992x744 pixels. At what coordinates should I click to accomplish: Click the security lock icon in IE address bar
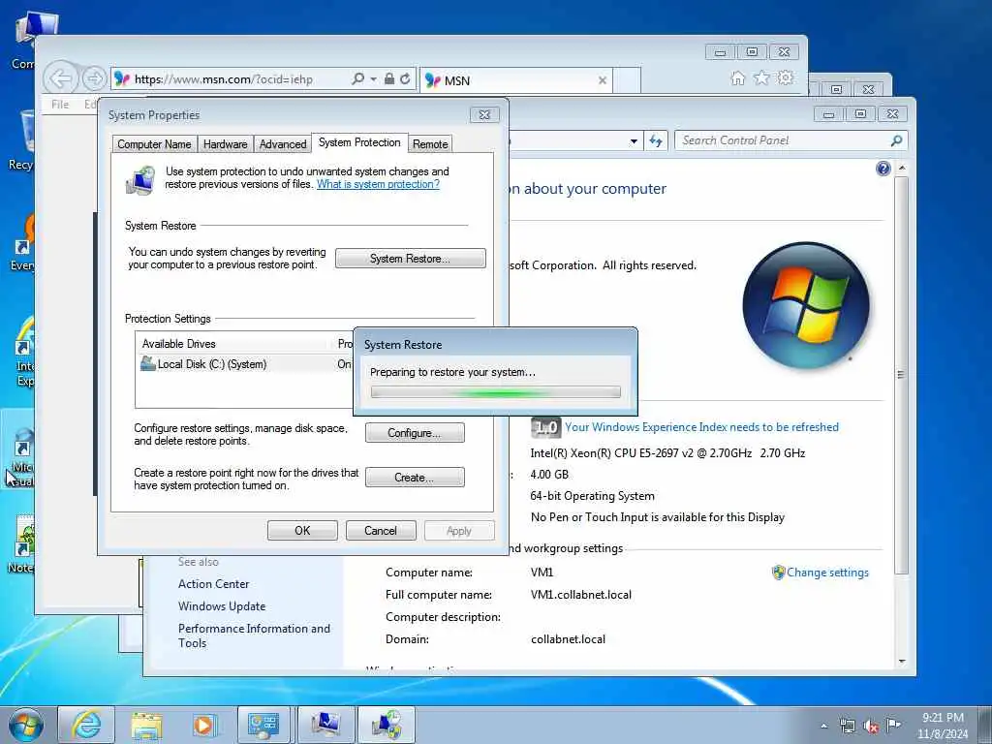coord(389,79)
